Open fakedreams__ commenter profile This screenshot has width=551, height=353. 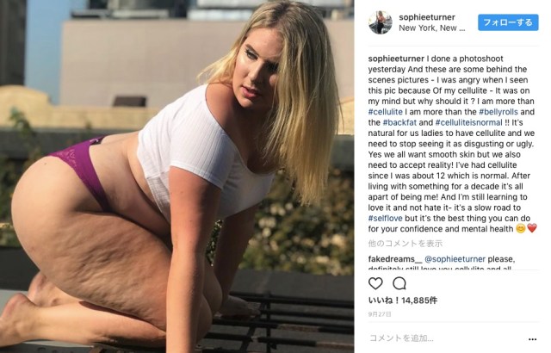(395, 259)
